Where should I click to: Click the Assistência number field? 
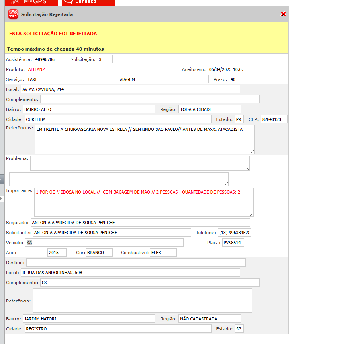click(51, 59)
